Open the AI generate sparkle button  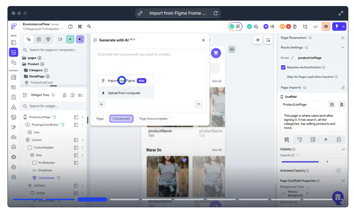coord(80,39)
